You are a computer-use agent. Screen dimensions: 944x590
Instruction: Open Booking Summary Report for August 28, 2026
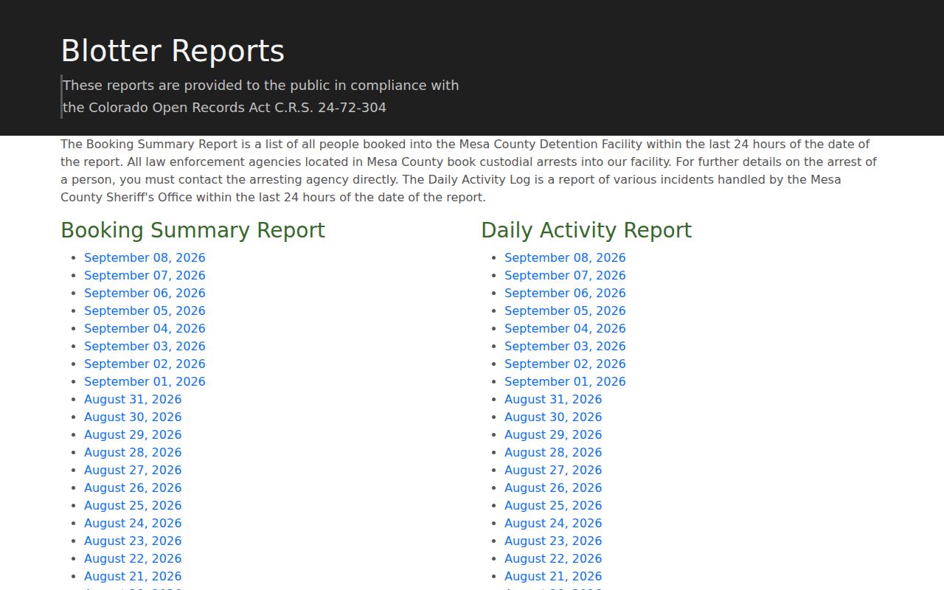tap(133, 452)
